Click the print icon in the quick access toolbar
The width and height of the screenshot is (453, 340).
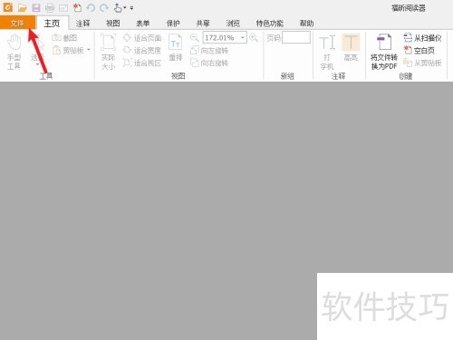[50, 8]
